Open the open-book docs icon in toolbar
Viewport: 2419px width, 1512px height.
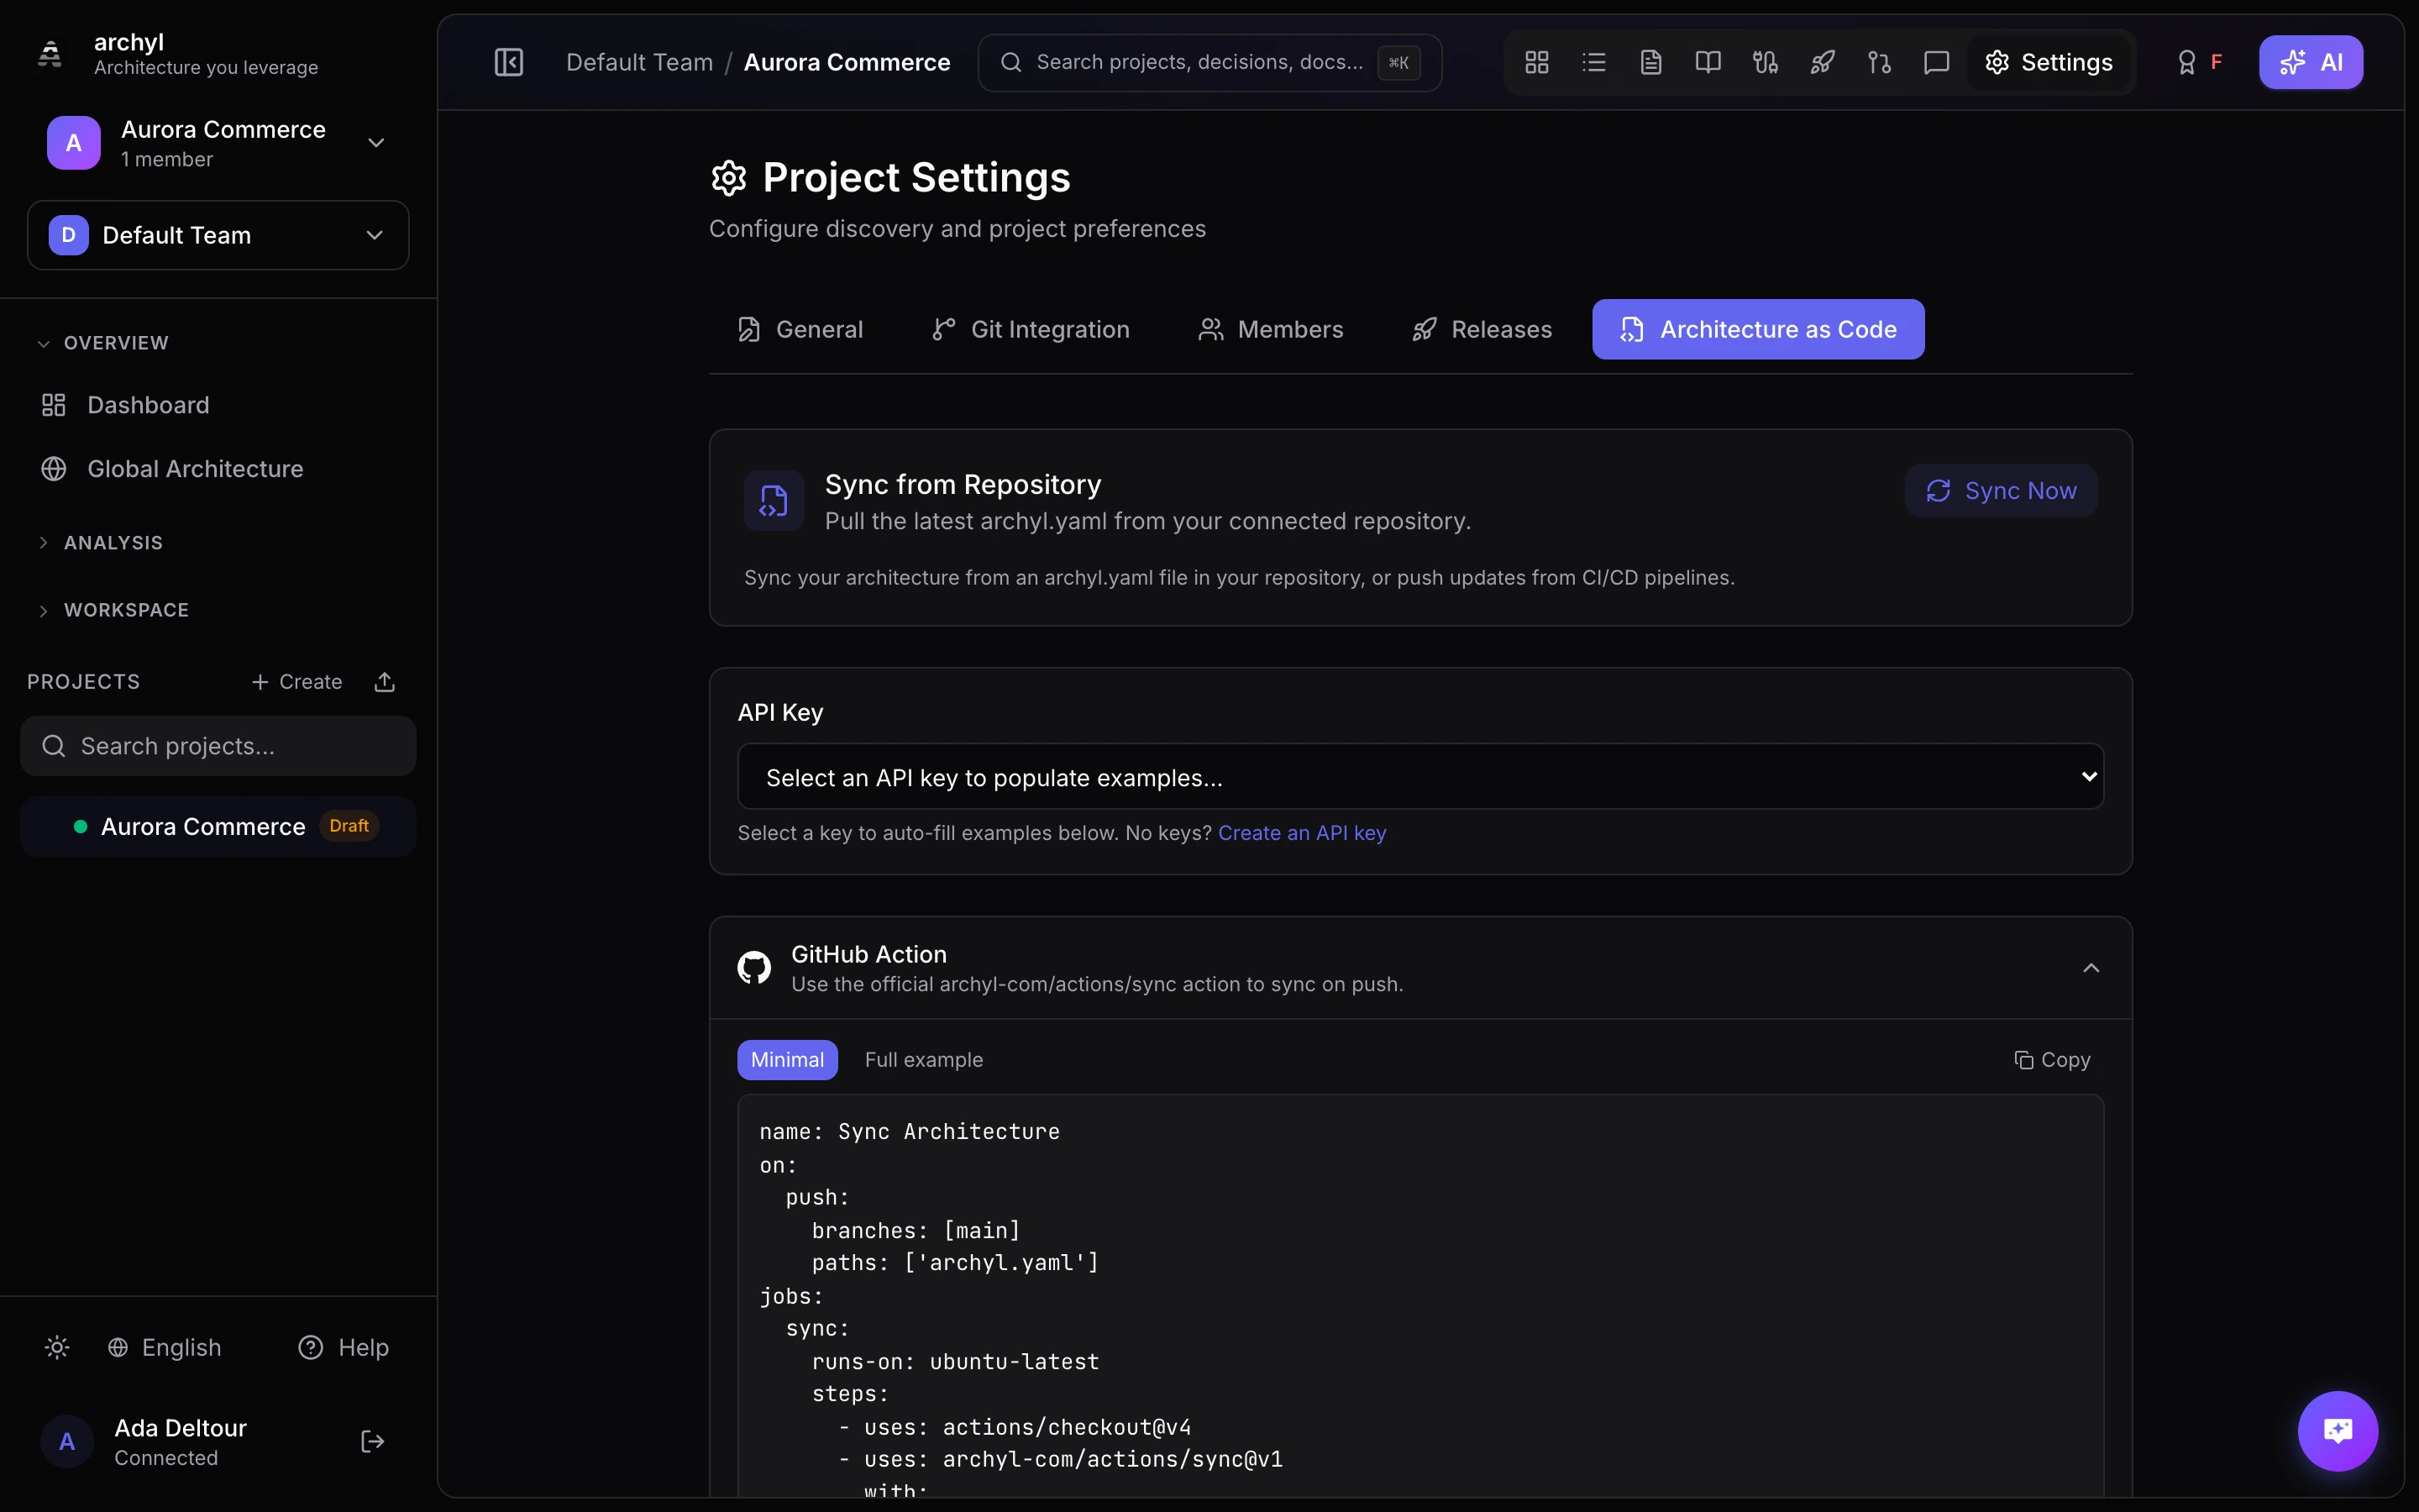[x=1708, y=62]
